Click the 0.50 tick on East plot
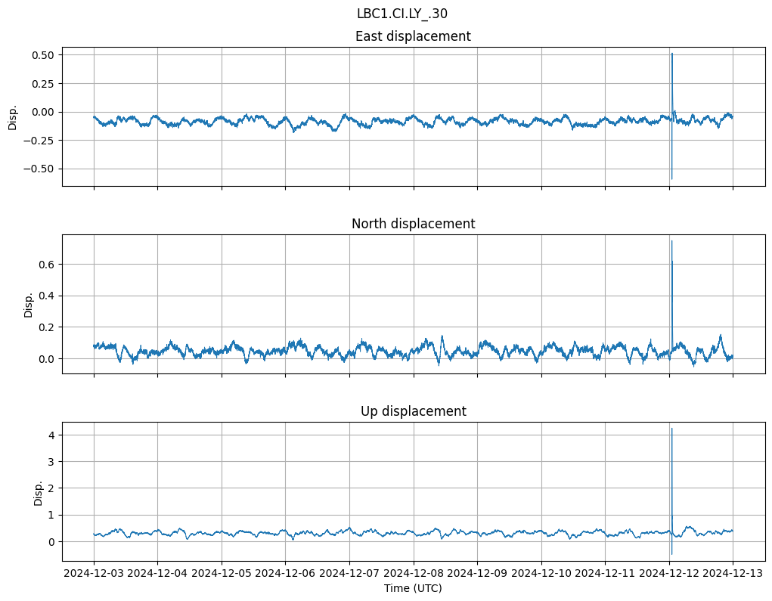 (x=42, y=55)
